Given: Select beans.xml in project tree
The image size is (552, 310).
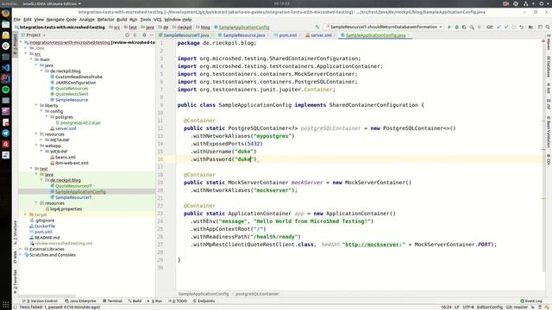Looking at the screenshot, I should click(x=66, y=157).
